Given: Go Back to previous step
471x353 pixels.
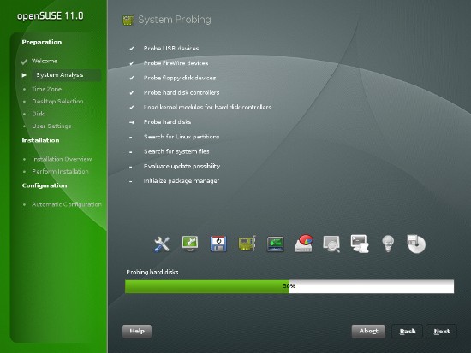Looking at the screenshot, I should point(408,332).
